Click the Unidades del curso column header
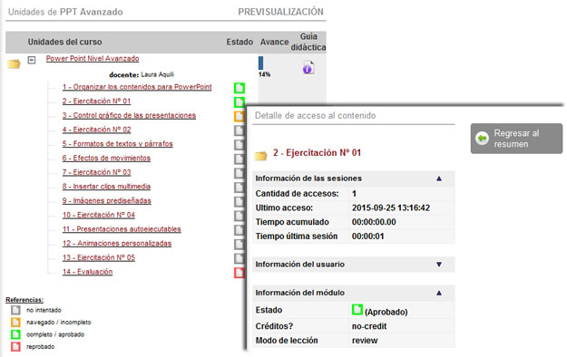 64,42
